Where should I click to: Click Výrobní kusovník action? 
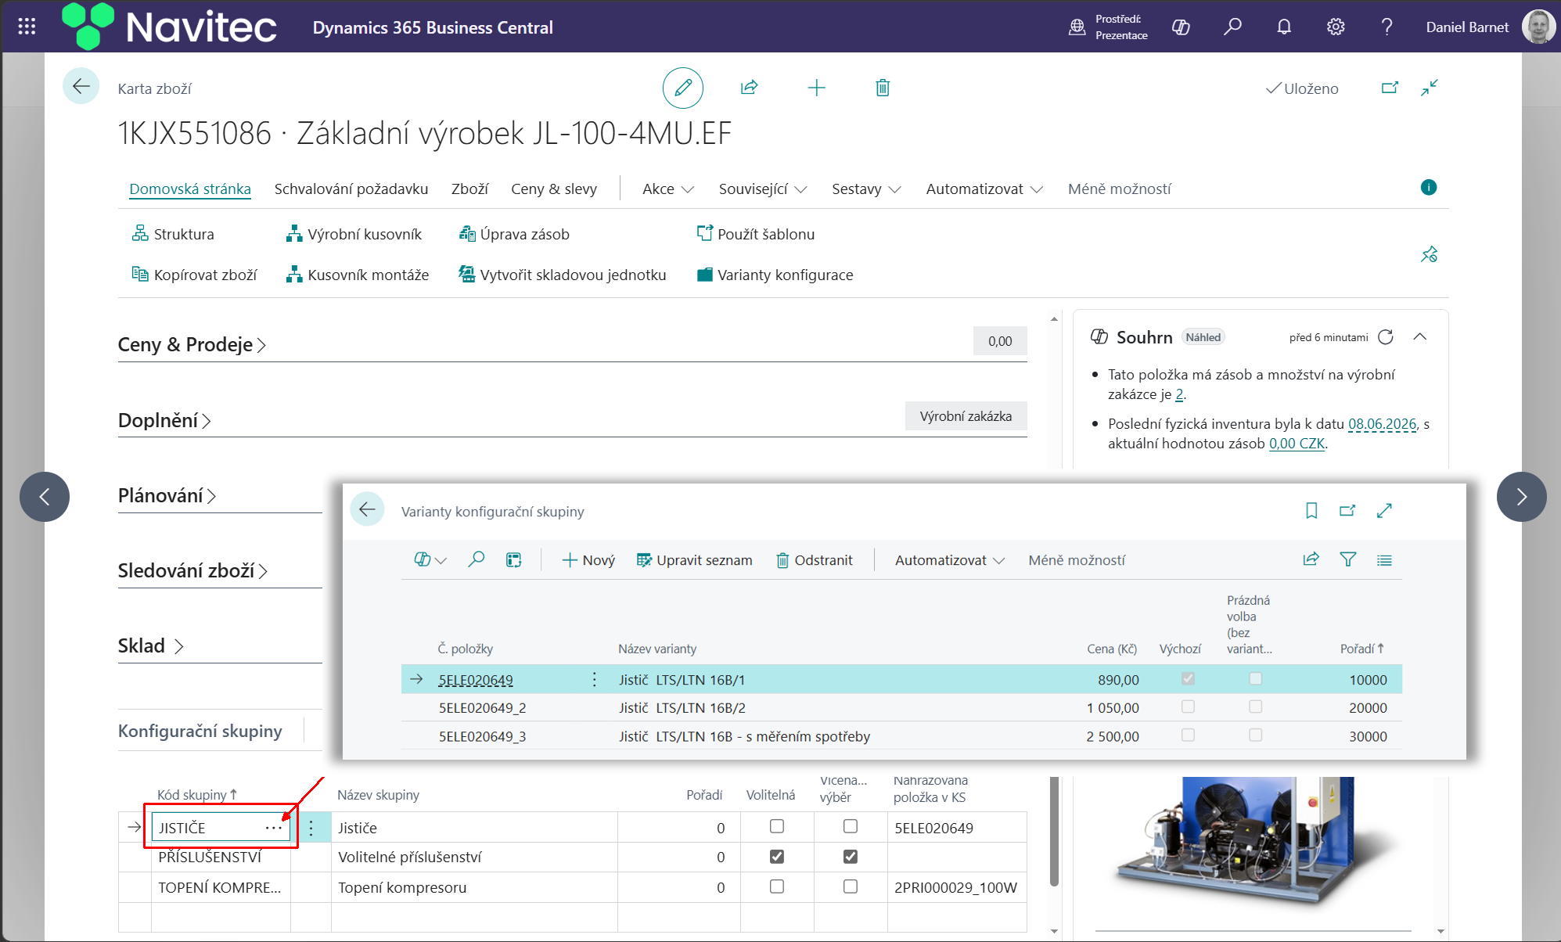click(354, 234)
